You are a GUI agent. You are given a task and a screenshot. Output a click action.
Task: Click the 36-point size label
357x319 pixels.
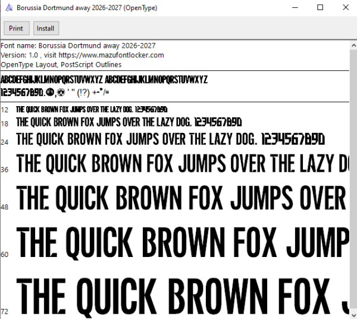5,170
